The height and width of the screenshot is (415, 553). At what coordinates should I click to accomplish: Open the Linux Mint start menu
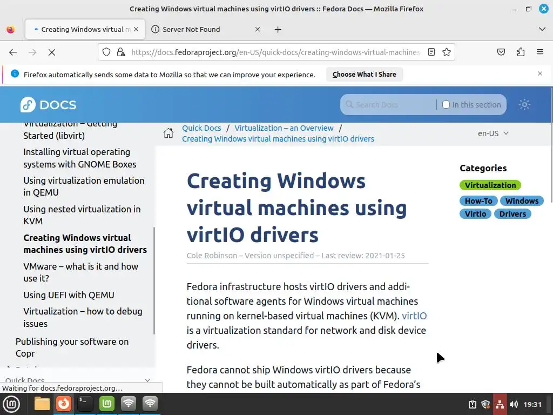coord(11,404)
